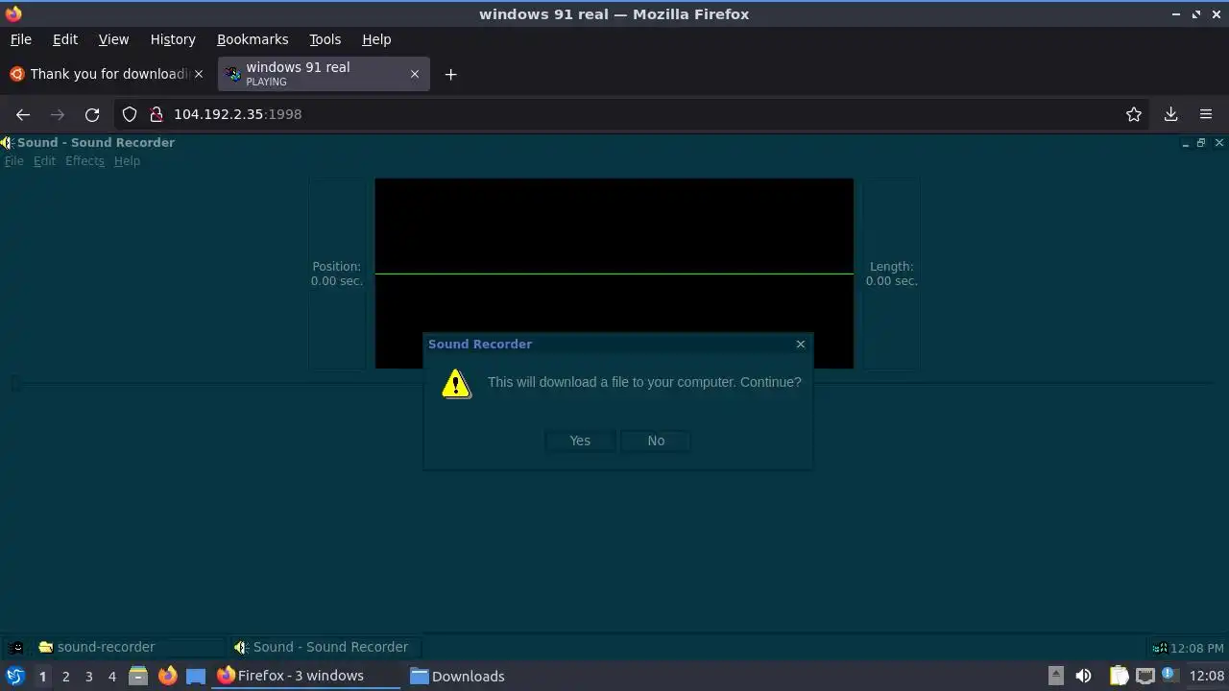Click the yellow warning icon in dialog
Screen dimensions: 1229x691
(x=456, y=383)
